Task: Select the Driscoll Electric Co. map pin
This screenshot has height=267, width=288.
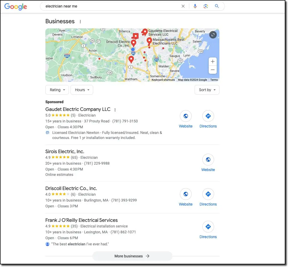Action: 133,43
